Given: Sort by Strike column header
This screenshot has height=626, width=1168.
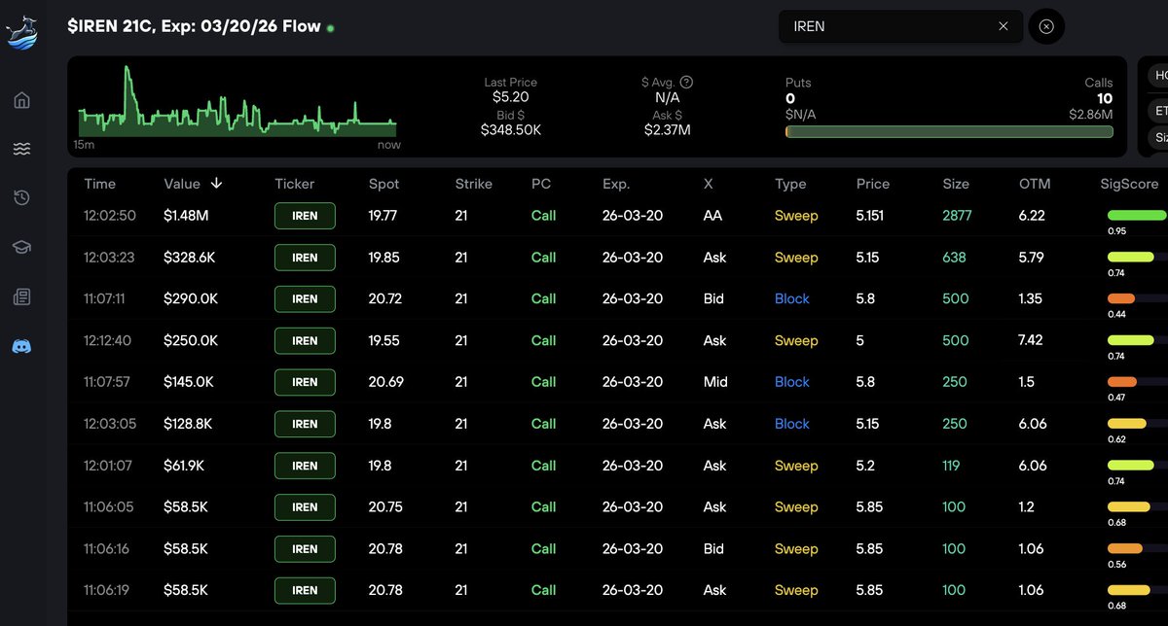Looking at the screenshot, I should (x=473, y=184).
